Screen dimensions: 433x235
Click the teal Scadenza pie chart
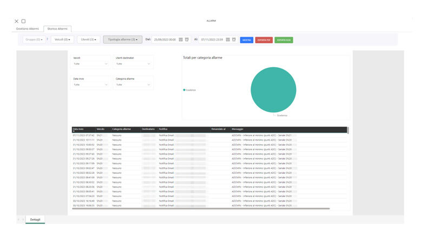coord(273,90)
